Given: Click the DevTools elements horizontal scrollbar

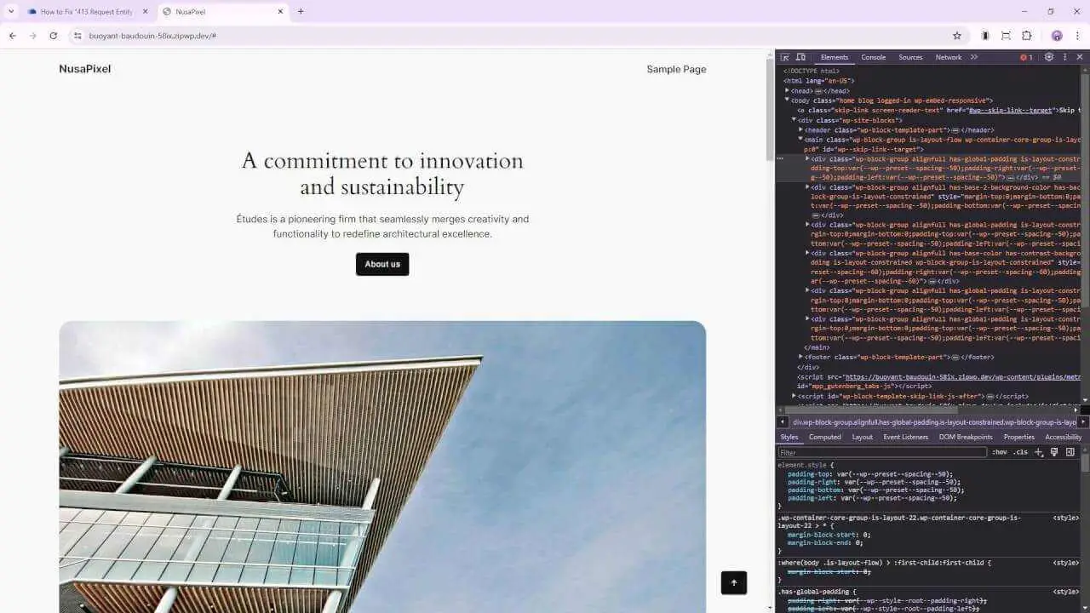Looking at the screenshot, I should point(928,410).
